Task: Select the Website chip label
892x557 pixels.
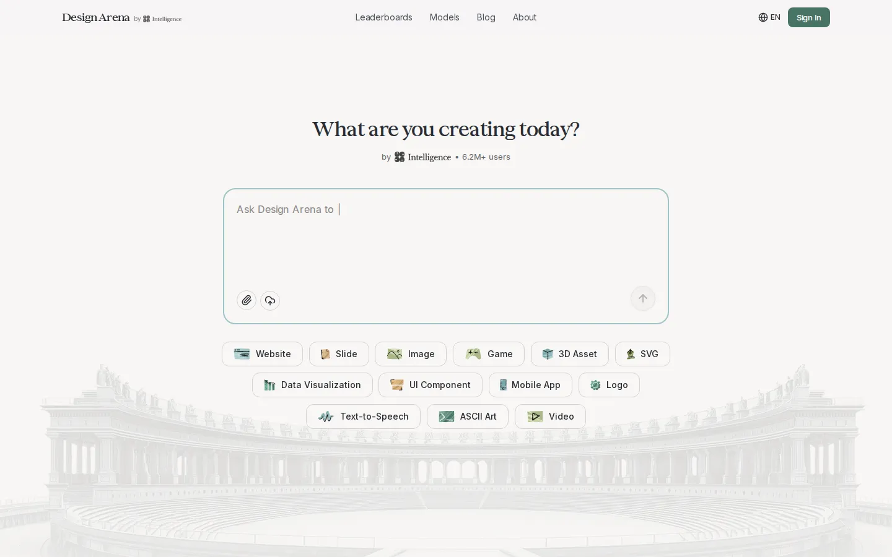Action: (x=273, y=354)
